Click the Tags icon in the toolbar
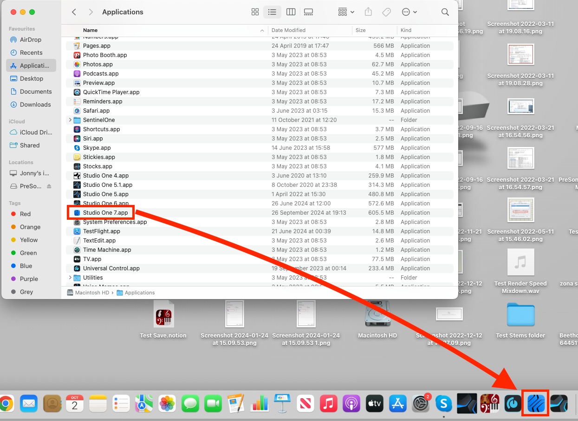The height and width of the screenshot is (421, 578). click(x=386, y=12)
